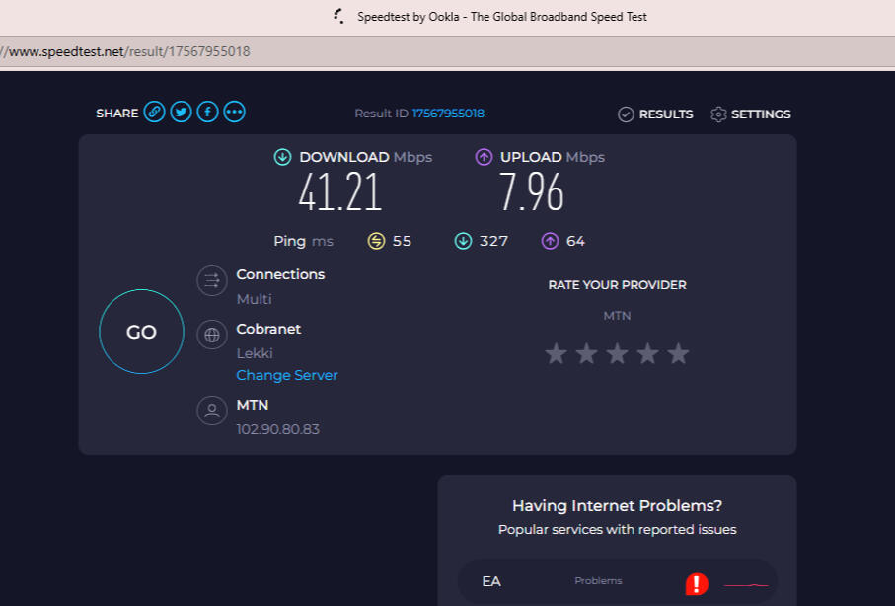Click the Results checkmark icon
The width and height of the screenshot is (895, 606).
click(x=626, y=114)
